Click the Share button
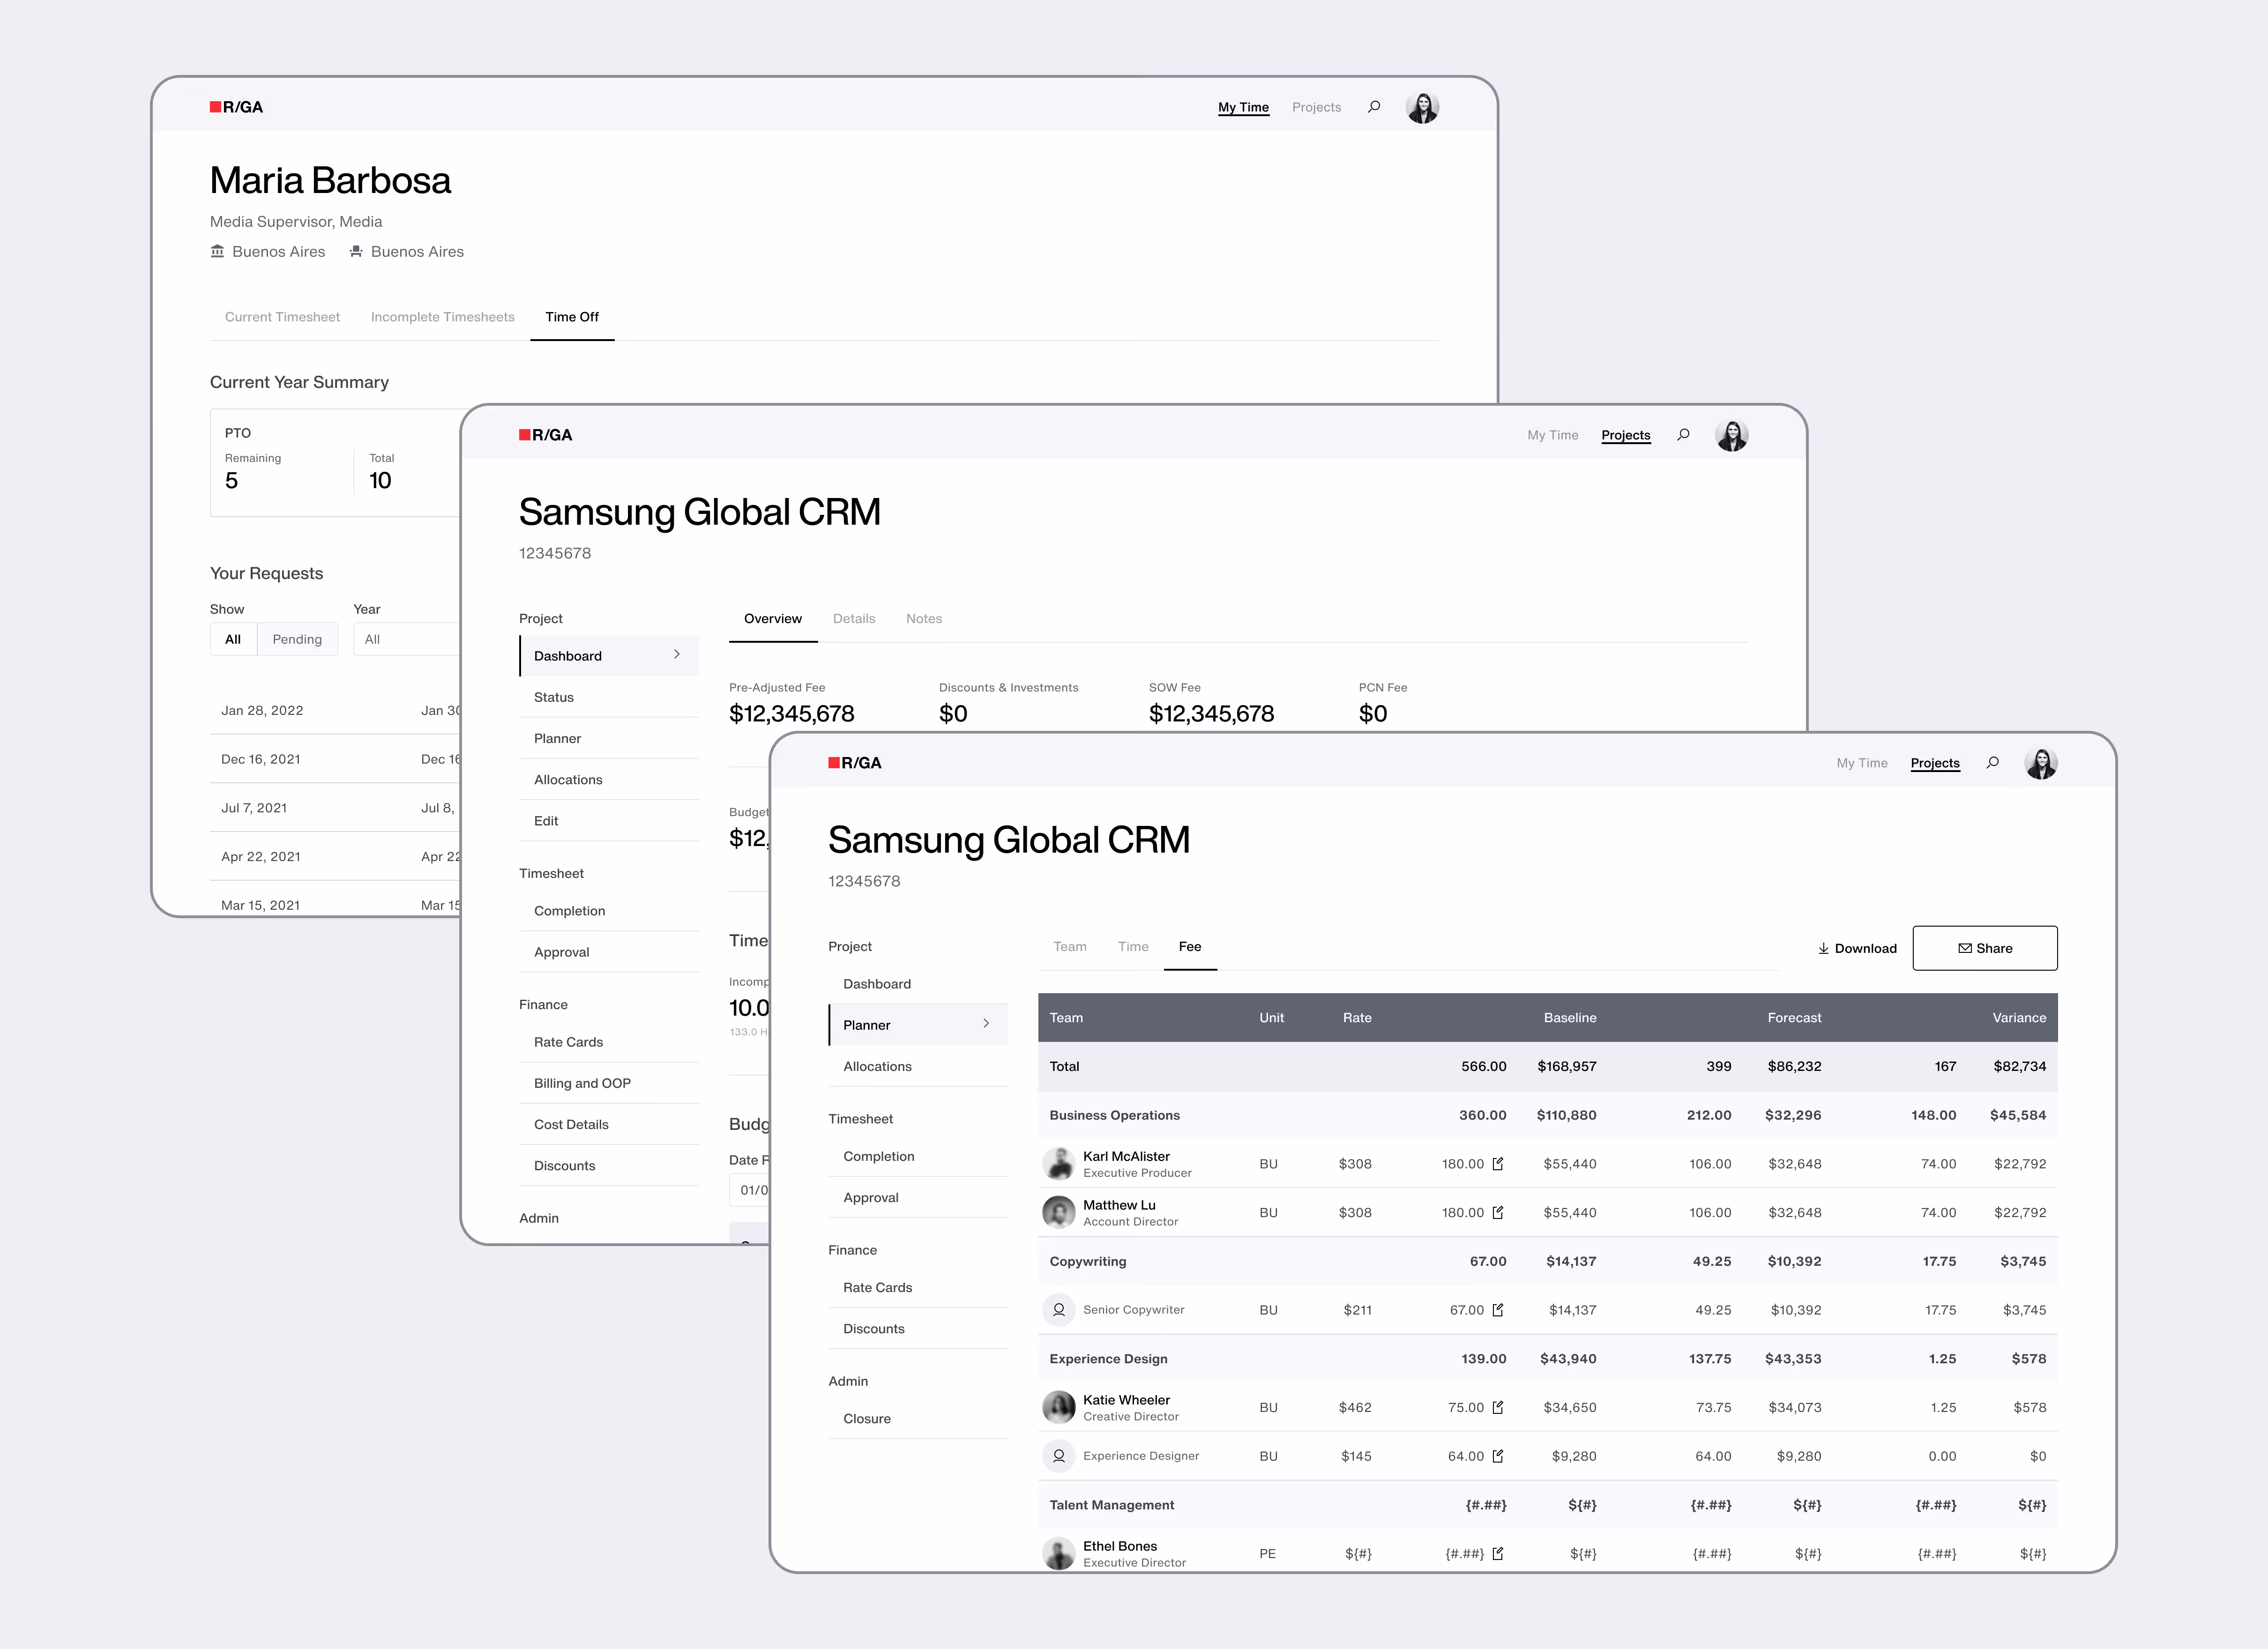This screenshot has height=1649, width=2268. pyautogui.click(x=1984, y=948)
